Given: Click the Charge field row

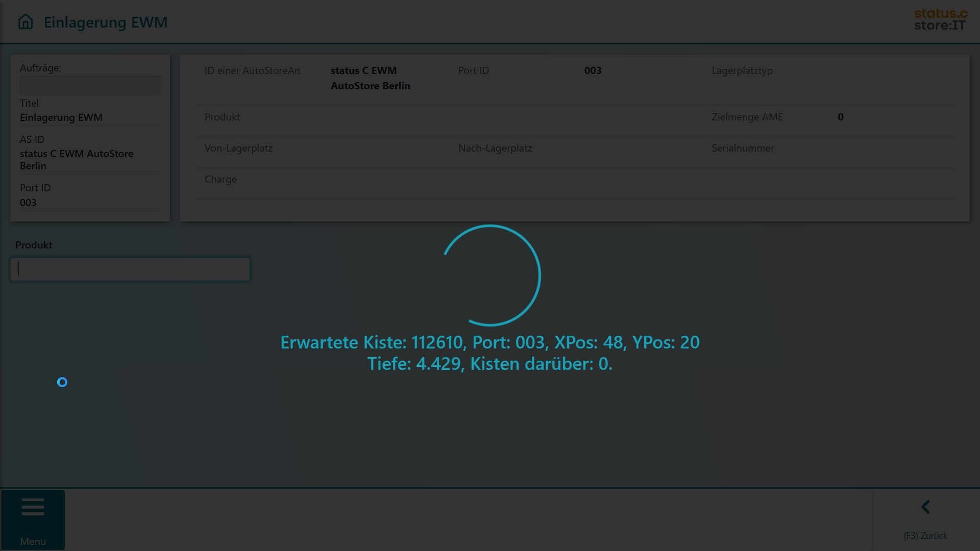Looking at the screenshot, I should point(220,179).
